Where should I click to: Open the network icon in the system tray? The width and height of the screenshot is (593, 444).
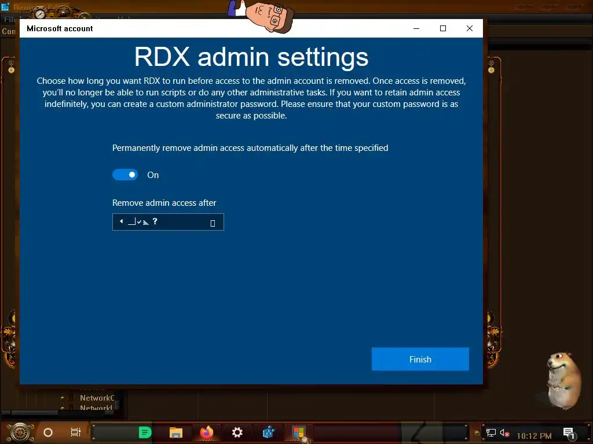click(x=491, y=432)
